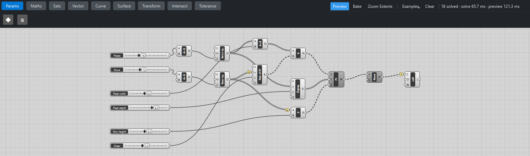Click the Shear slider value 2.5
This screenshot has height=156, width=530.
[147, 145]
